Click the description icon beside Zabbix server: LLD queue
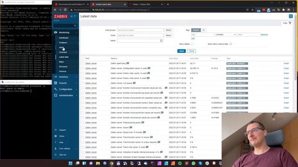The width and height of the screenshot is (298, 167). click(x=134, y=83)
